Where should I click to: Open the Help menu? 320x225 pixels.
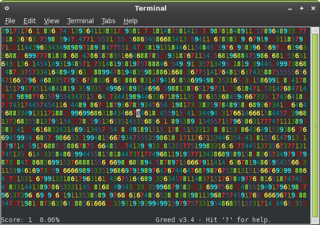tap(130, 21)
